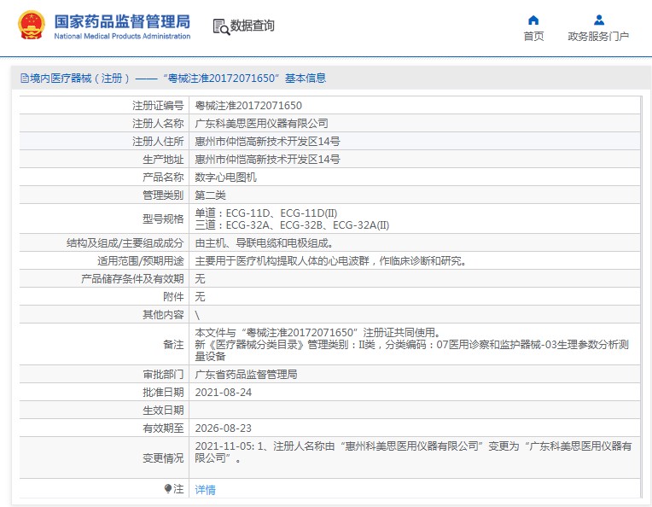Select registration number value 粤械注准20172071650
This screenshot has width=652, height=507.
coord(248,106)
